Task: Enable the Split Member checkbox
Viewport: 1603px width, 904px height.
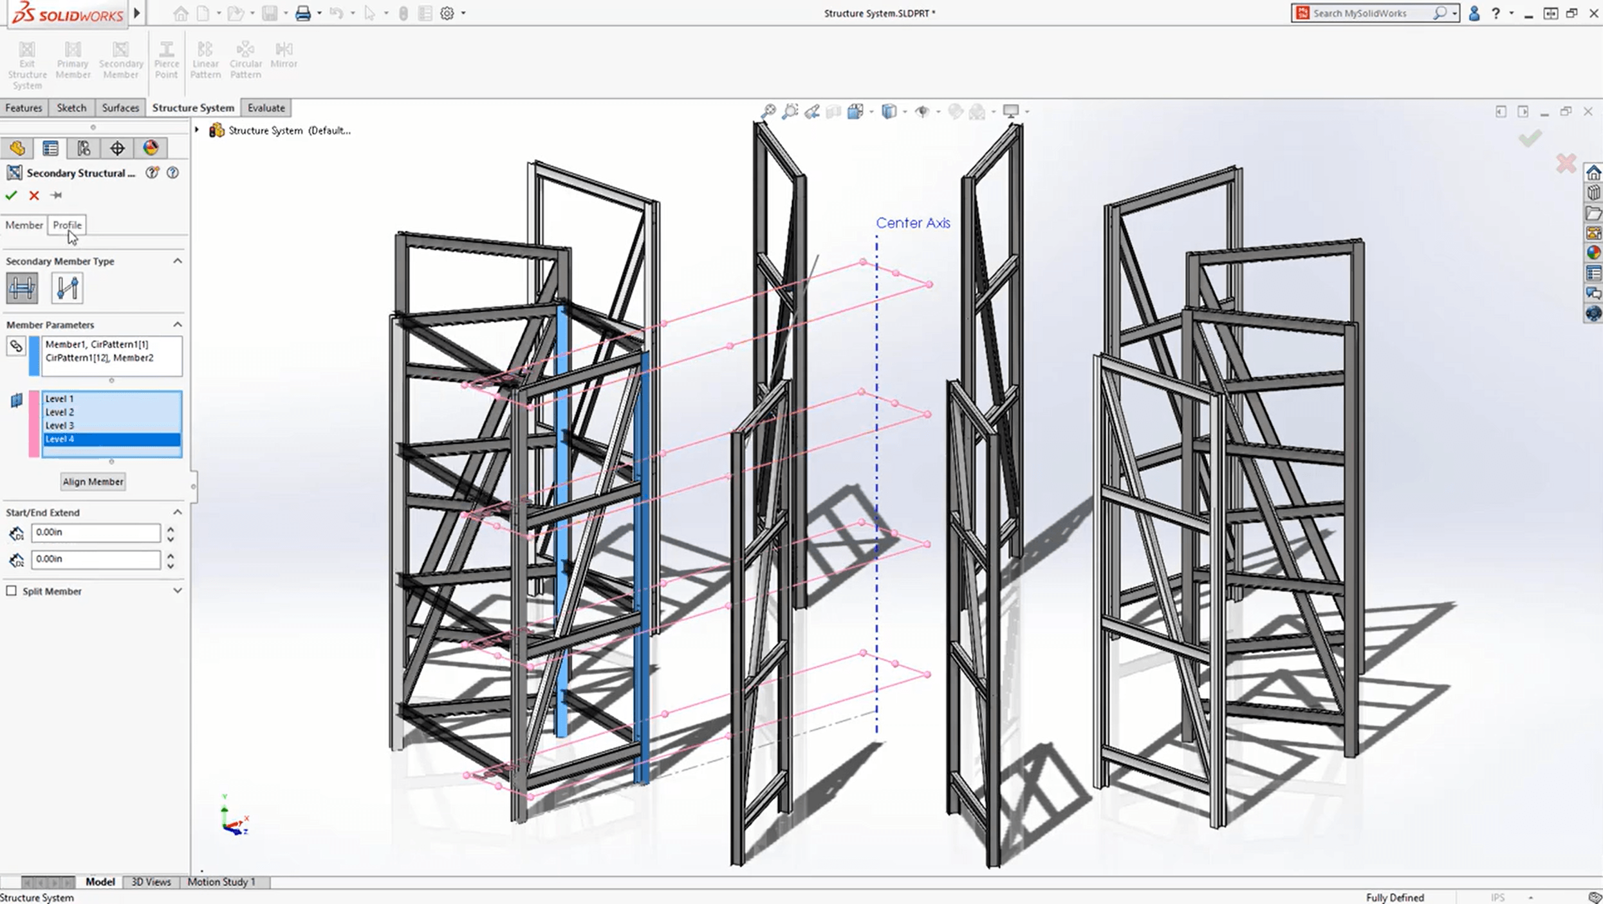Action: [12, 591]
